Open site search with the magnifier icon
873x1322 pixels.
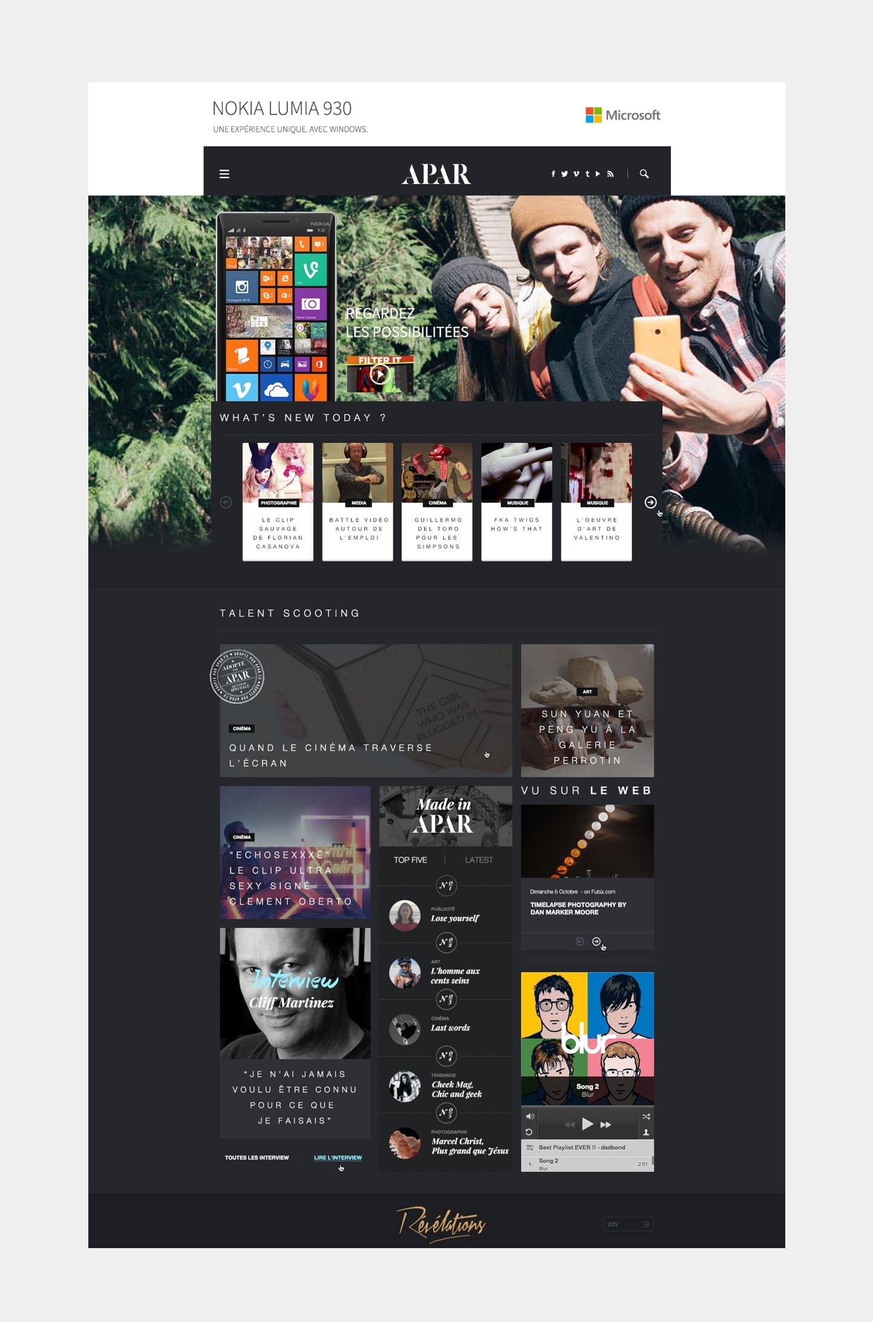click(x=644, y=174)
